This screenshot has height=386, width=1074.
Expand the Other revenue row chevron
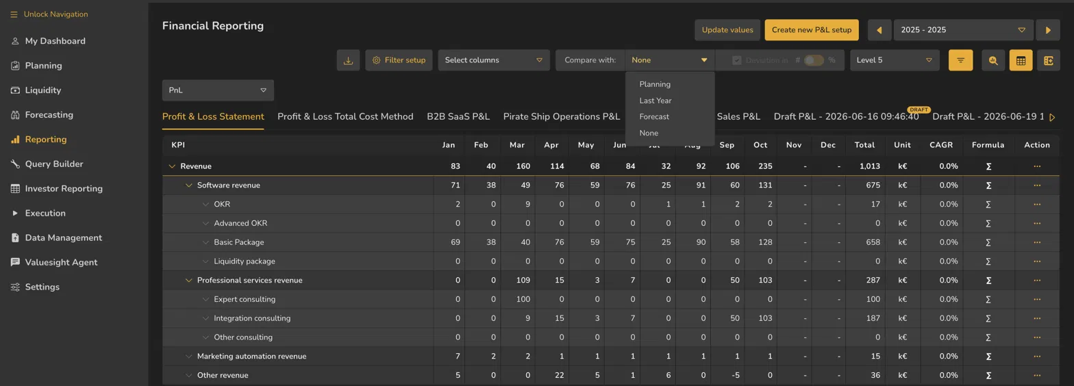[x=189, y=376]
